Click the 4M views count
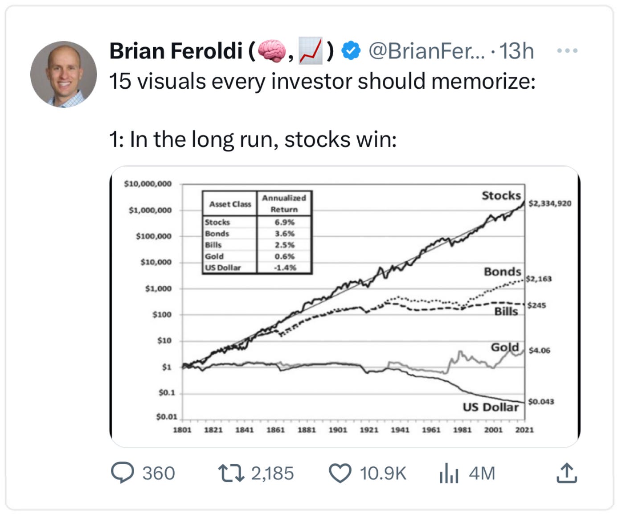Viewport: 618px width, 519px height. click(482, 473)
